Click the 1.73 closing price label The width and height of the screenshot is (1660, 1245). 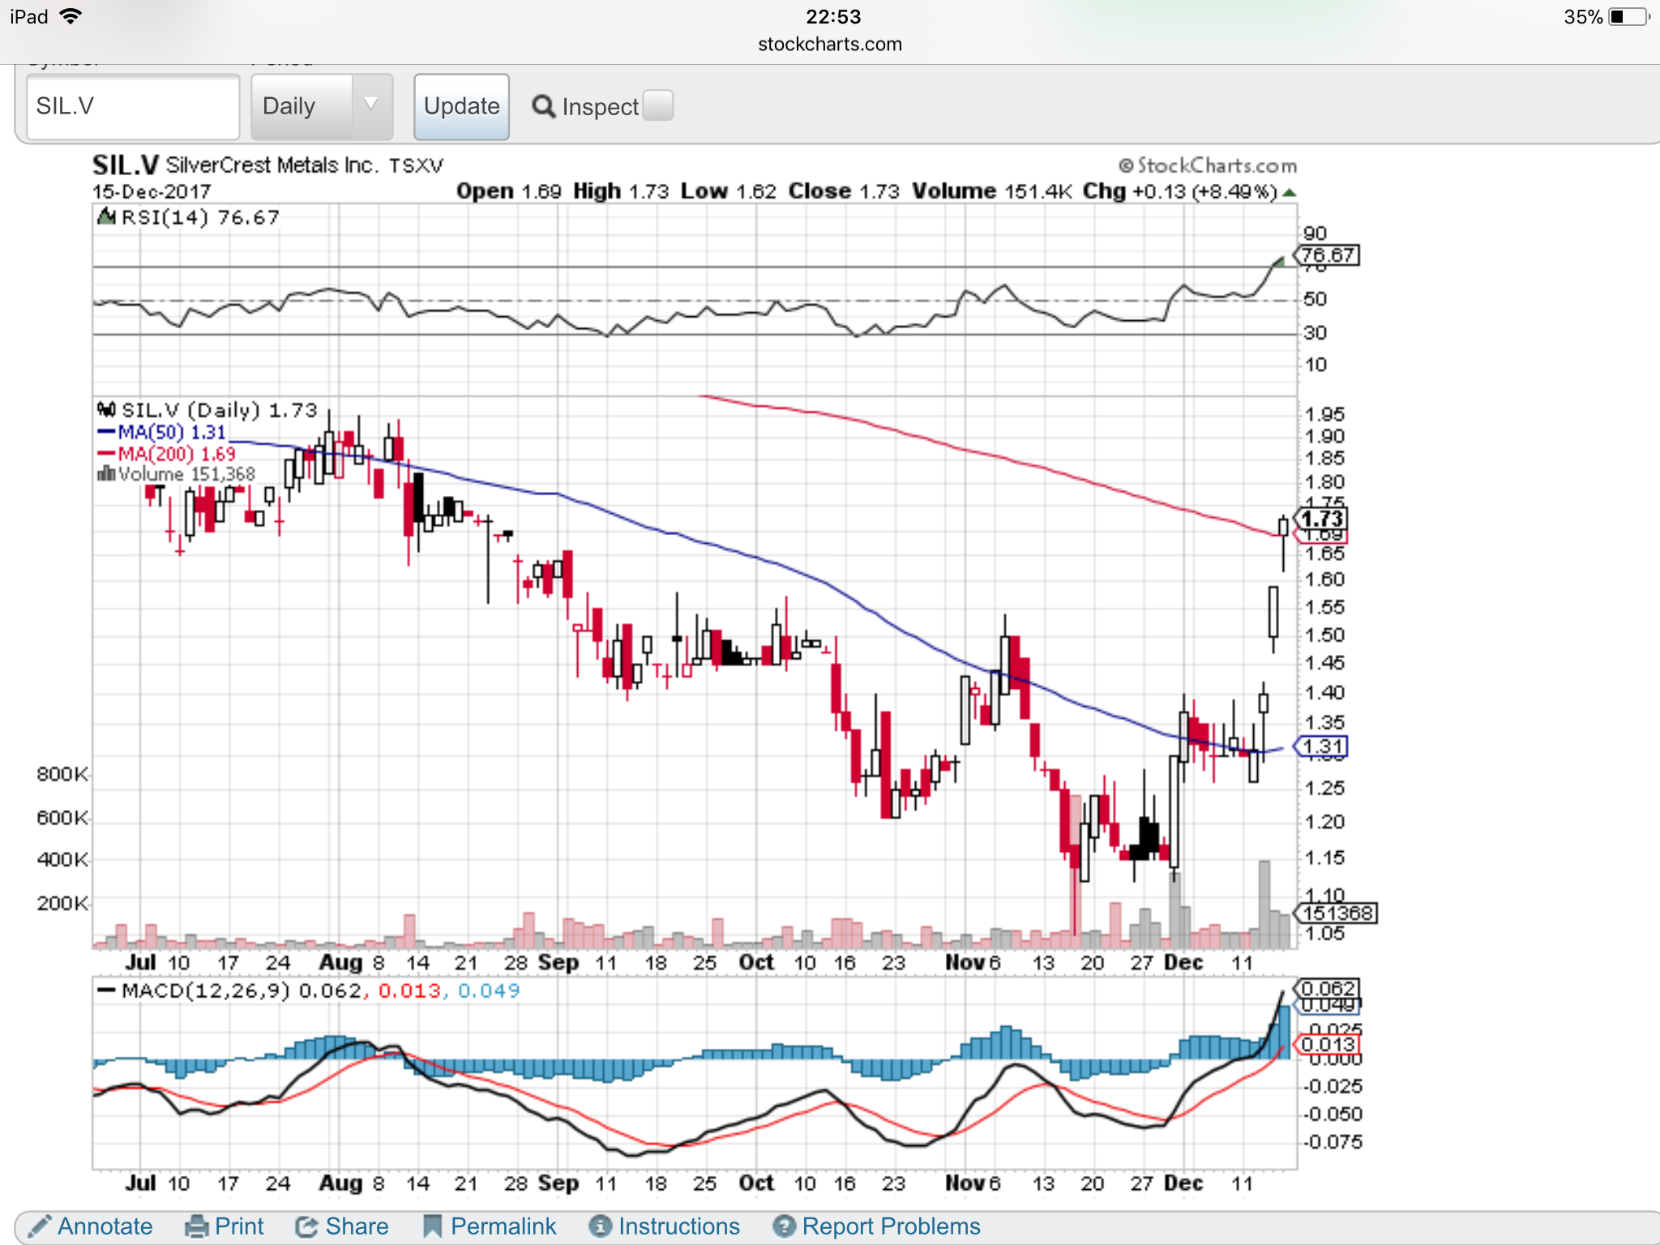coord(1322,518)
